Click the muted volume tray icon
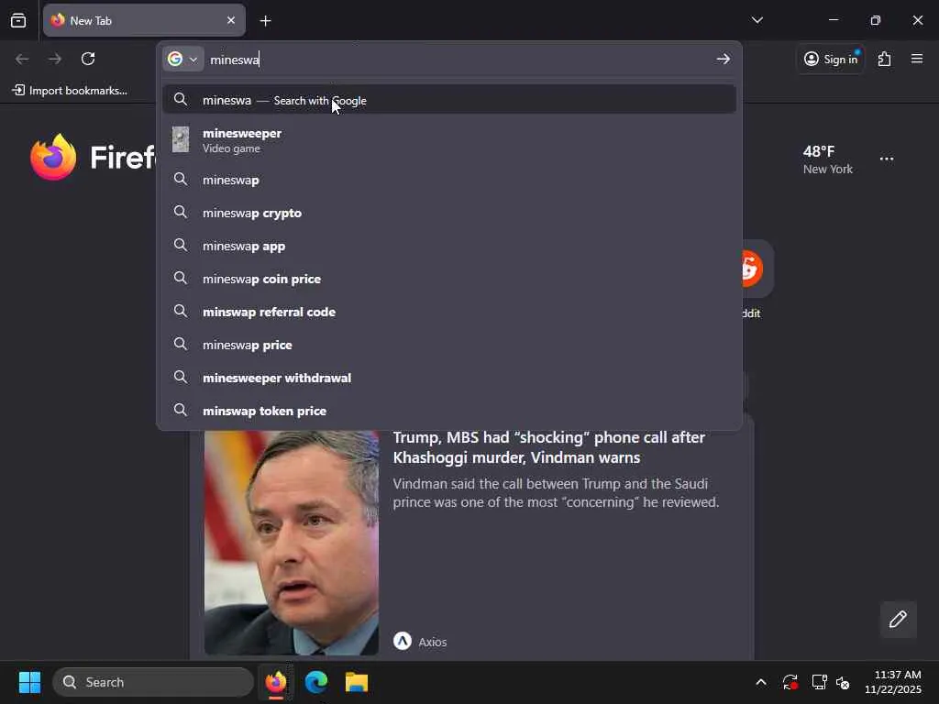Screen dimensions: 939x704 (x=843, y=682)
